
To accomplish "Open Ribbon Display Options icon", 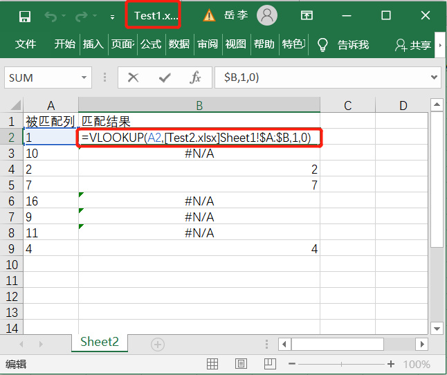I will coord(307,15).
